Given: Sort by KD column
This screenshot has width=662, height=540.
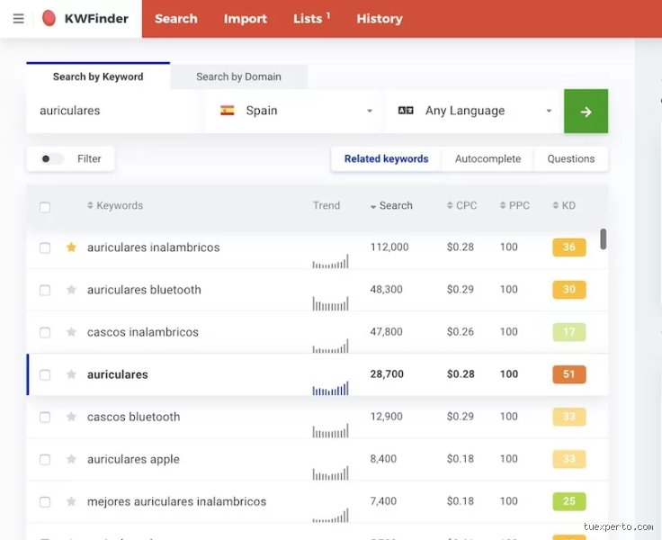Looking at the screenshot, I should click(x=564, y=205).
